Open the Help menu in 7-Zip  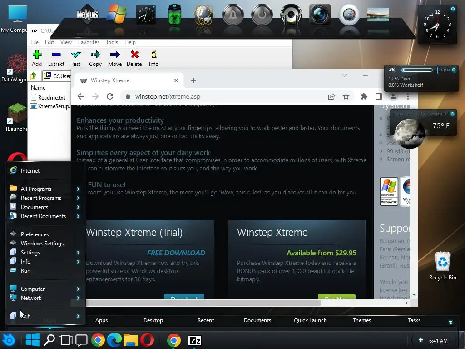pyautogui.click(x=130, y=42)
